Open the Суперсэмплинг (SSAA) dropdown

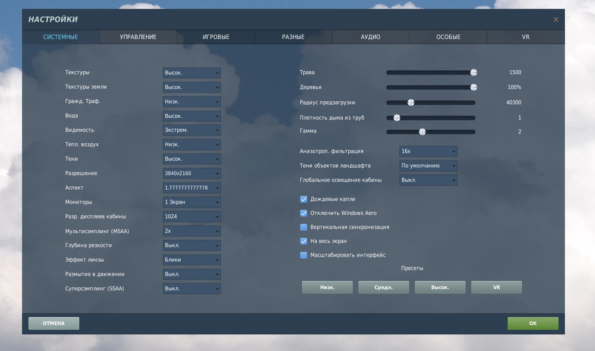[192, 289]
